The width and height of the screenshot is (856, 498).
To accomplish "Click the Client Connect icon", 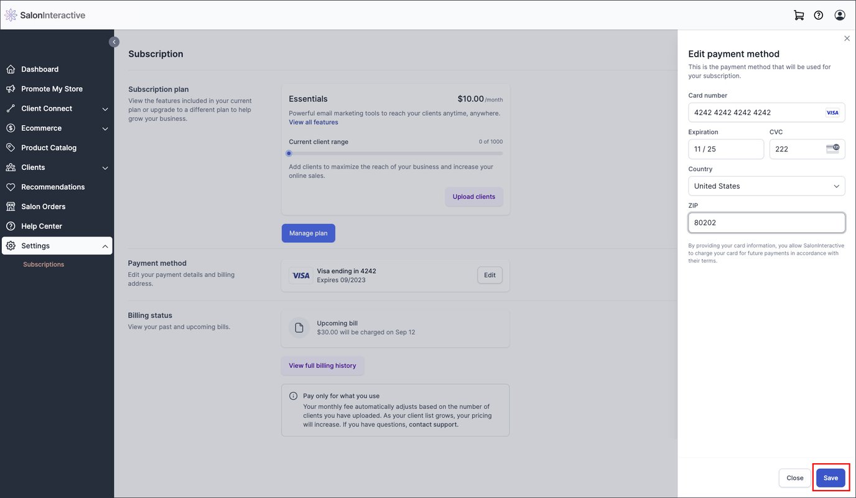I will coord(11,108).
